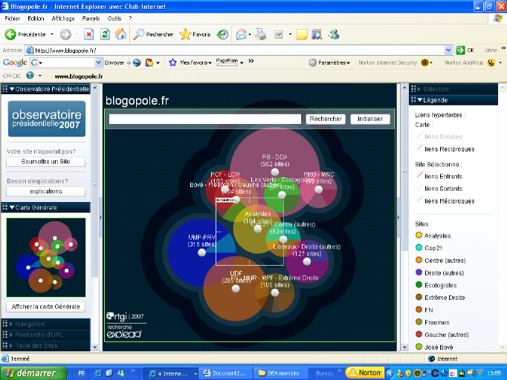507x380 pixels.
Task: Click Afficher la carte Générale button
Action: pos(45,307)
